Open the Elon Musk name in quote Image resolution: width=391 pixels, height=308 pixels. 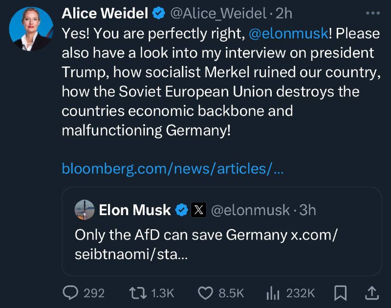tap(135, 210)
